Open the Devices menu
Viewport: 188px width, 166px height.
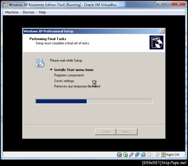[x=29, y=12]
